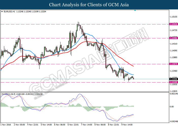
Task: Select the 1.14095 value on the price axis
Action: tap(174, 51)
